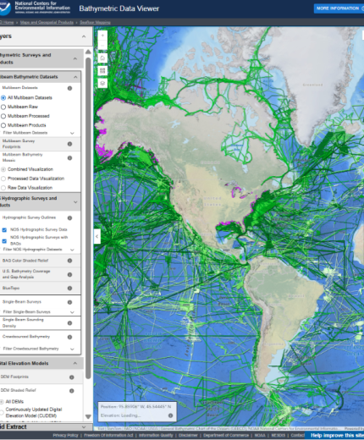Show info for Single-Beam Sounding Density
This screenshot has width=364, height=440.
pyautogui.click(x=69, y=323)
